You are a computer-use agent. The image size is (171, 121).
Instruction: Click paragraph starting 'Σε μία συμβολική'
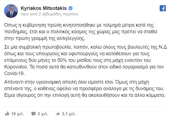[x=86, y=60]
